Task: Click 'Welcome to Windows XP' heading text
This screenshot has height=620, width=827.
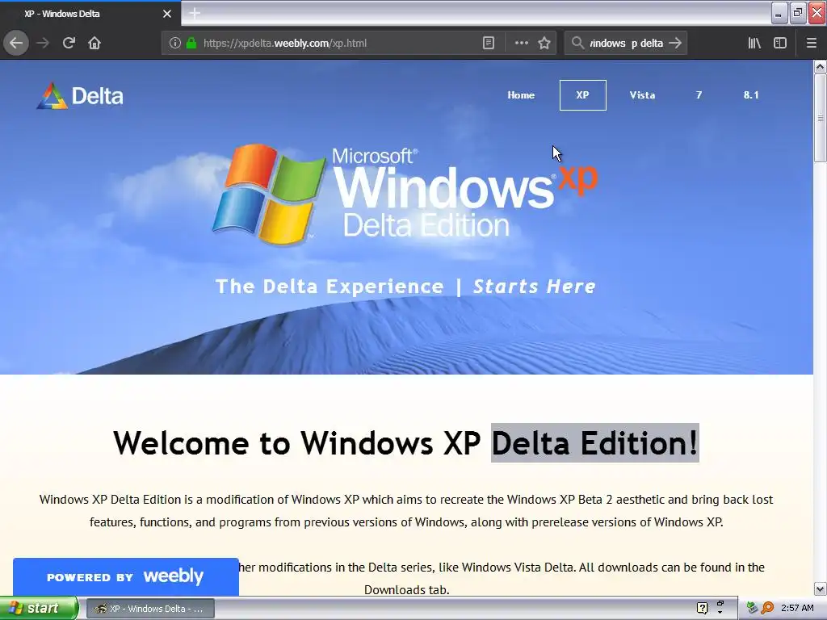Action: [x=296, y=443]
